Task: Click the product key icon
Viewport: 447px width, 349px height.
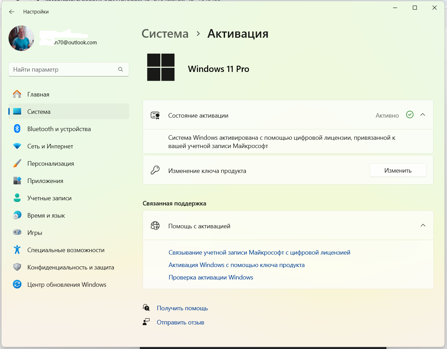Action: pyautogui.click(x=155, y=170)
